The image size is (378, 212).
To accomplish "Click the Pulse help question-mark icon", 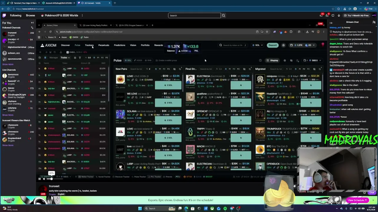I will (x=260, y=60).
